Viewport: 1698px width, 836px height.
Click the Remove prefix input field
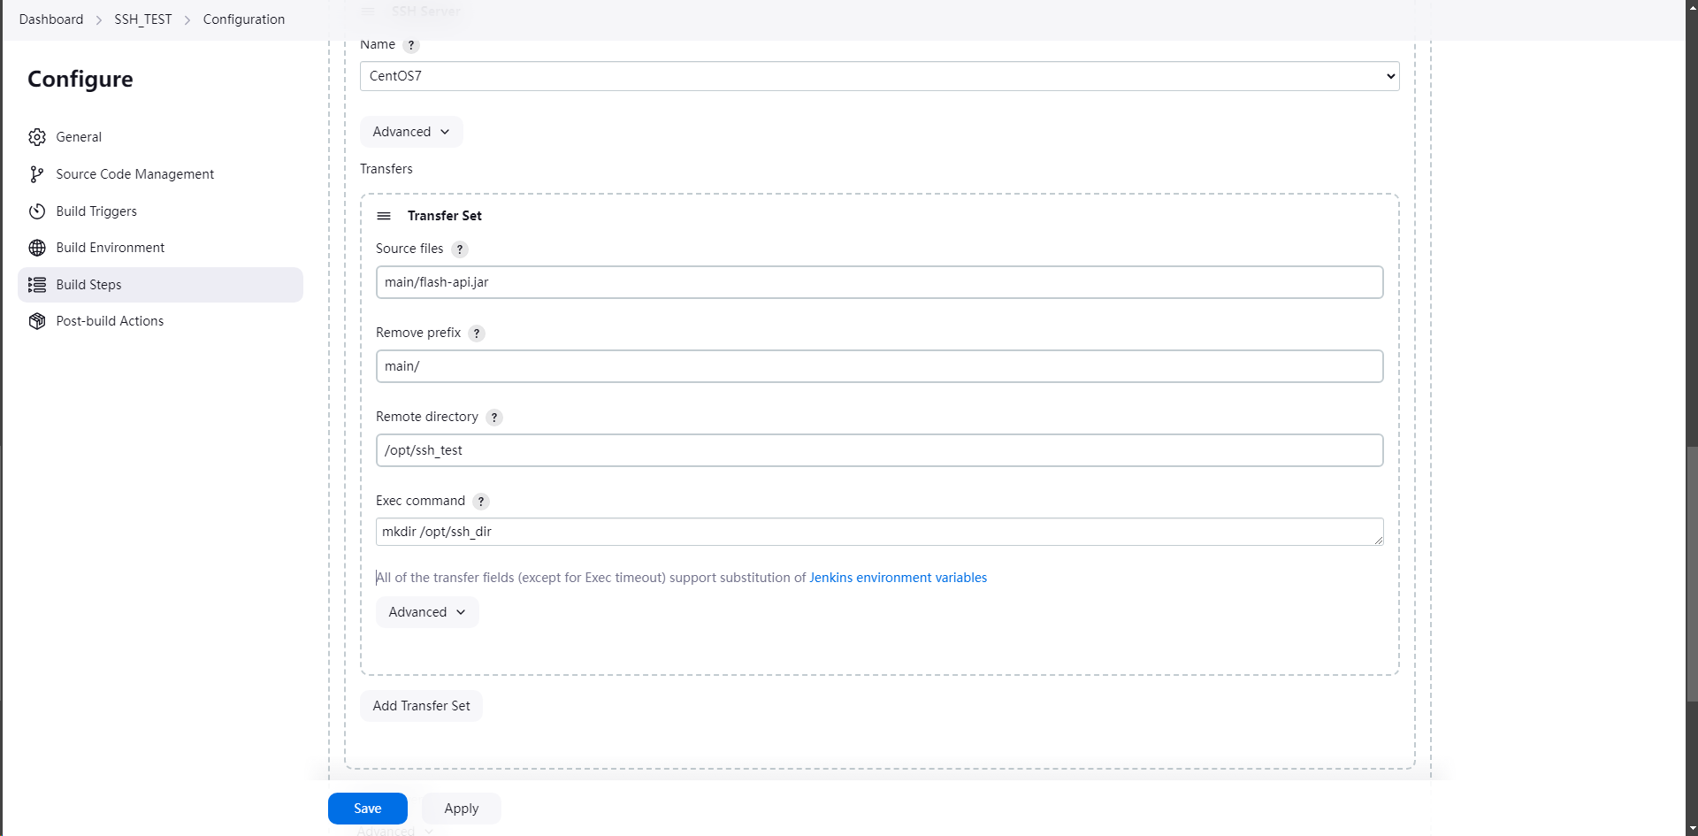point(879,366)
